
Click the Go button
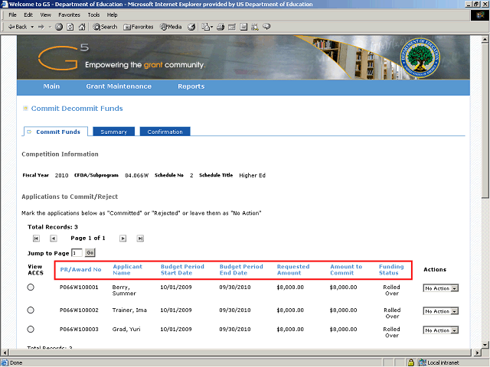90,252
